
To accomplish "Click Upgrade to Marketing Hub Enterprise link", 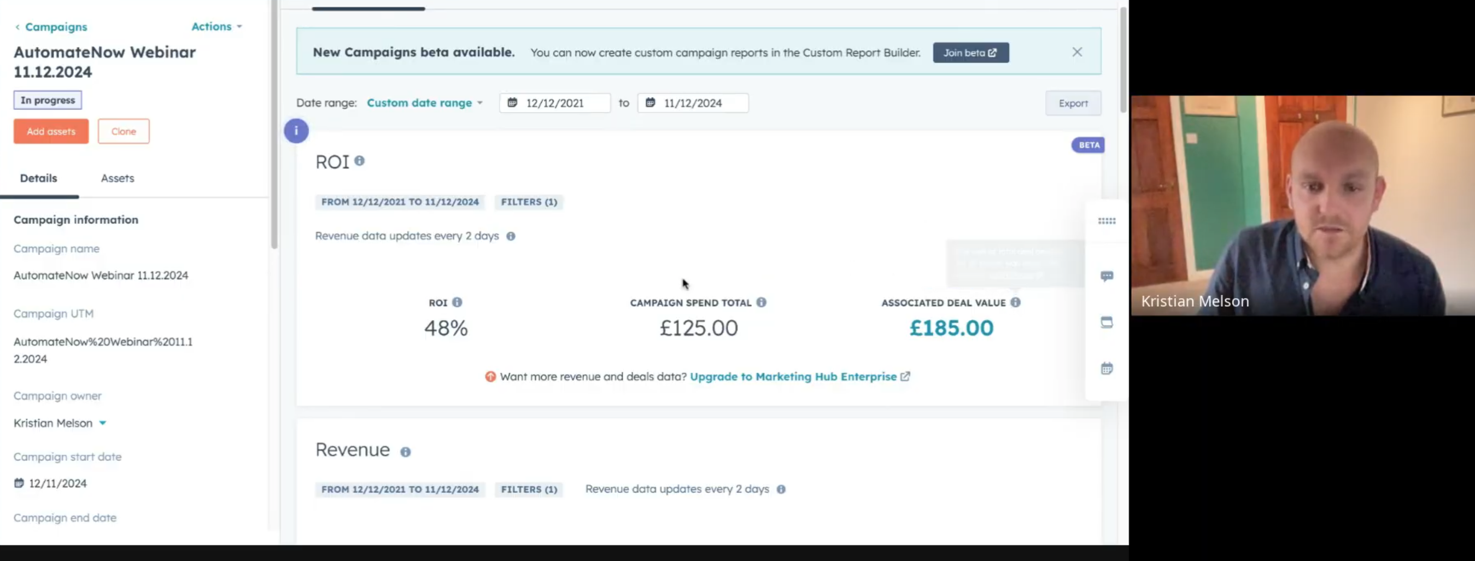I will pyautogui.click(x=793, y=377).
